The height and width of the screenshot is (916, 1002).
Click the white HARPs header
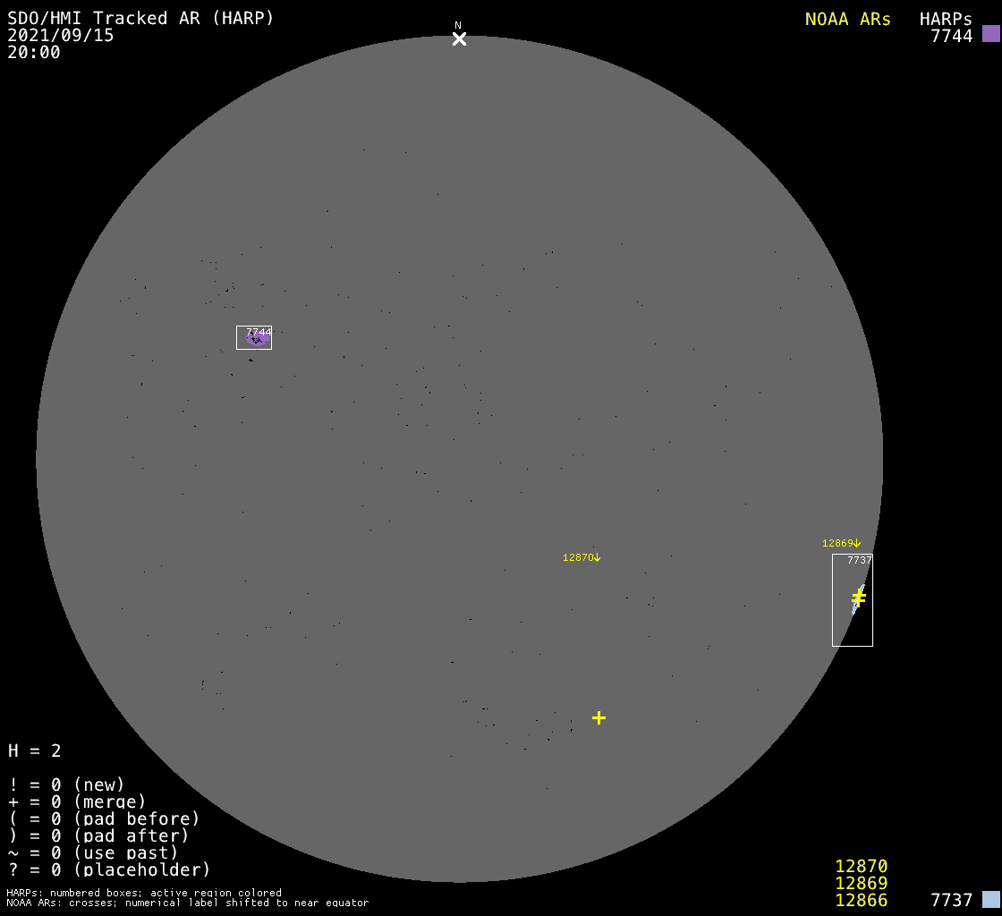pyautogui.click(x=946, y=19)
